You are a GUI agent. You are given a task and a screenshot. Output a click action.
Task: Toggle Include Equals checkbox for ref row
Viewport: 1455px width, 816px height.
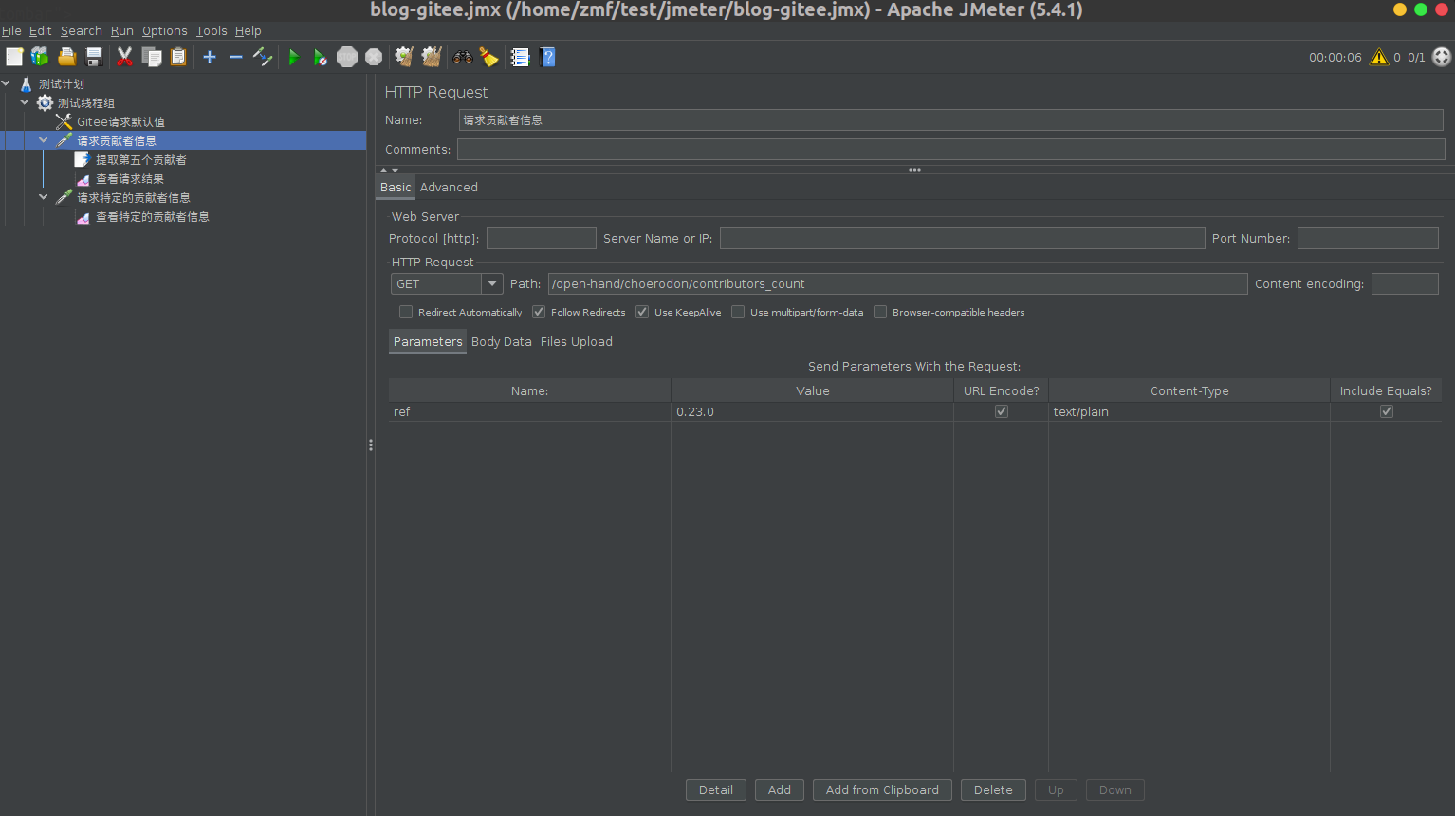point(1387,411)
